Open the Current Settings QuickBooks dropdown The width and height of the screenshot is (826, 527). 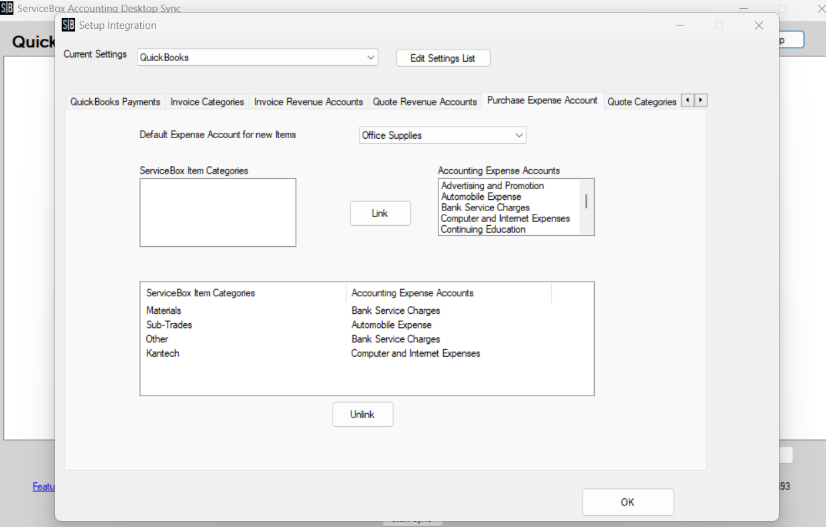point(257,57)
